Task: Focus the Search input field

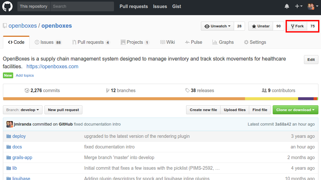Action: pyautogui.click(x=82, y=6)
